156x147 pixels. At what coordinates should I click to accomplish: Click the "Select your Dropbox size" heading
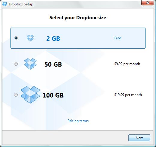[78, 18]
